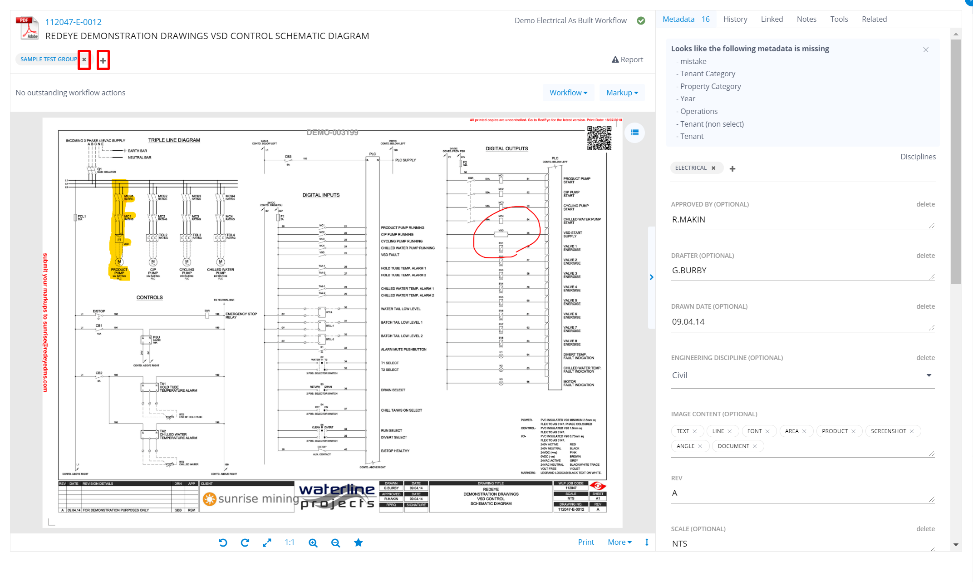Remove the DOCUMENT image content tag
The image size is (973, 582).
pyautogui.click(x=755, y=446)
